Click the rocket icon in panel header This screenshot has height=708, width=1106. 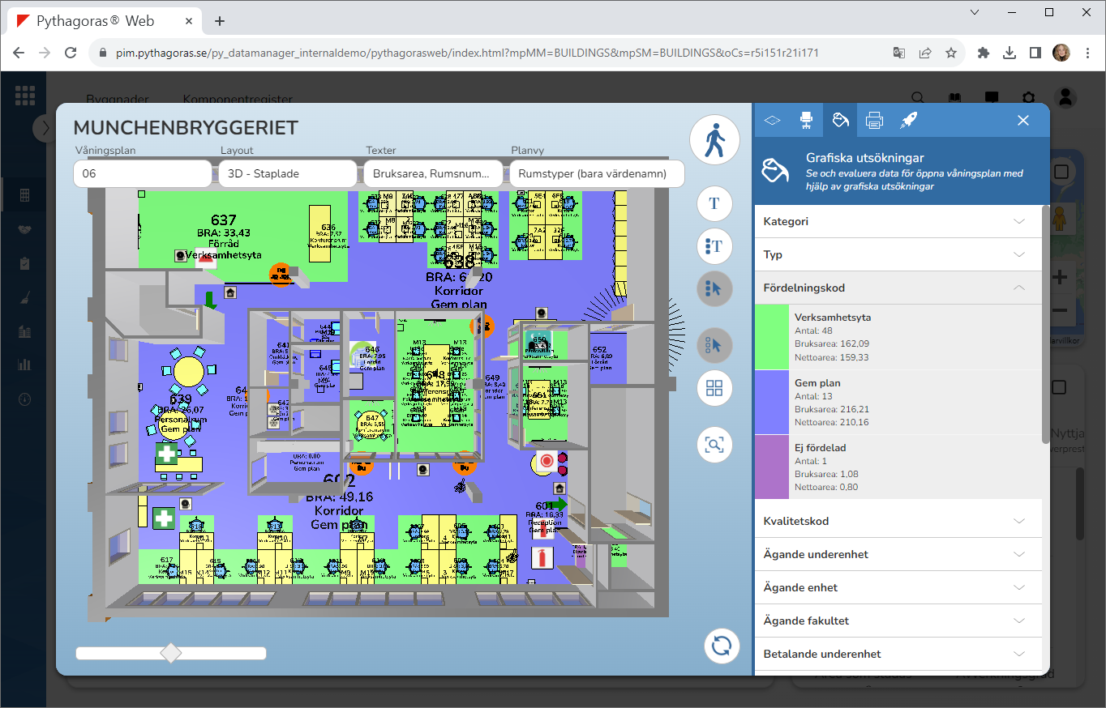(x=908, y=120)
